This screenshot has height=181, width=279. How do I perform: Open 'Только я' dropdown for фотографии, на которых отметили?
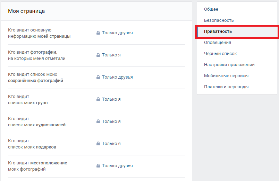tap(111, 55)
